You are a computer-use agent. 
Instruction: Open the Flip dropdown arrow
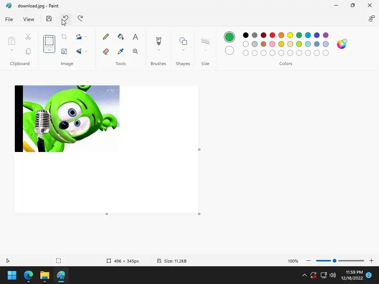click(86, 51)
